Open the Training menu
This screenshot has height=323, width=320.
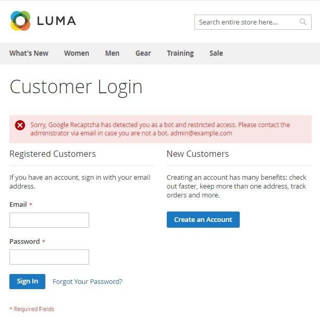click(x=180, y=53)
